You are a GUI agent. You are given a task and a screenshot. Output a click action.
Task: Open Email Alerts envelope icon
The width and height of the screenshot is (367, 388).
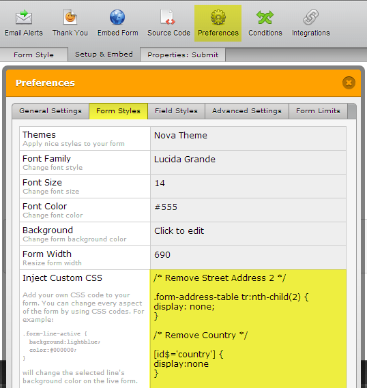[24, 17]
